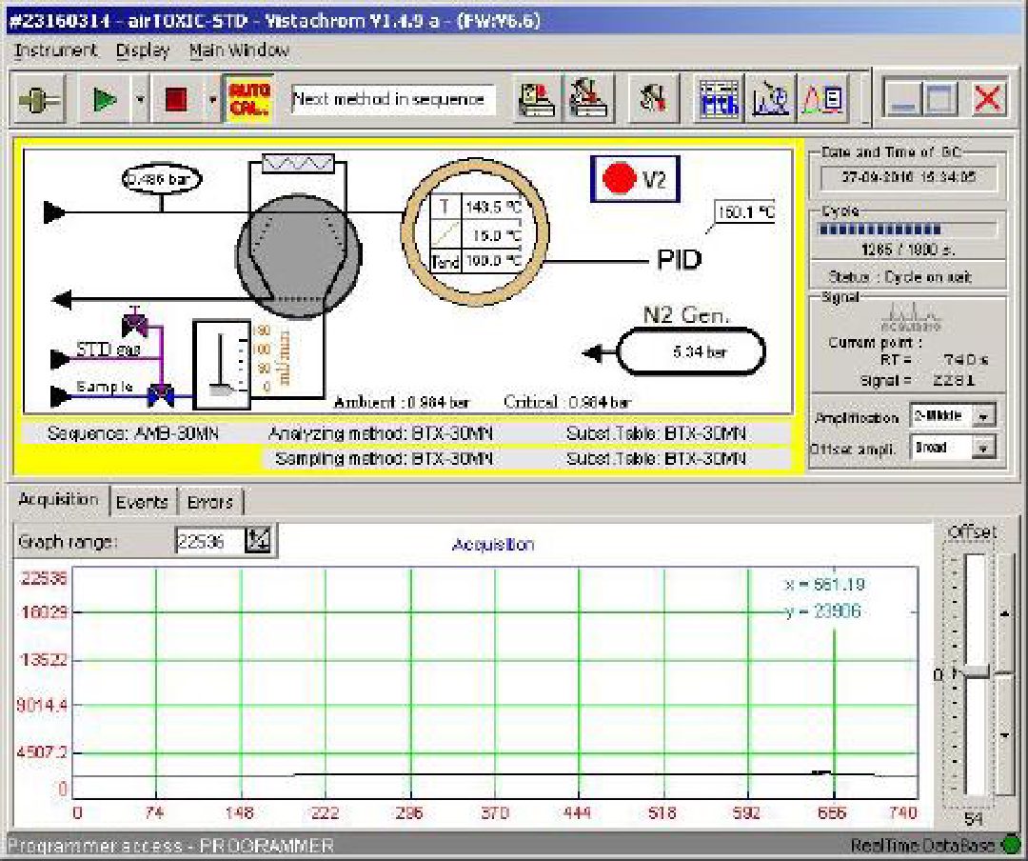Screen dimensions: 1028x861
Task: Click the instrument connection plug icon
Action: click(x=40, y=99)
